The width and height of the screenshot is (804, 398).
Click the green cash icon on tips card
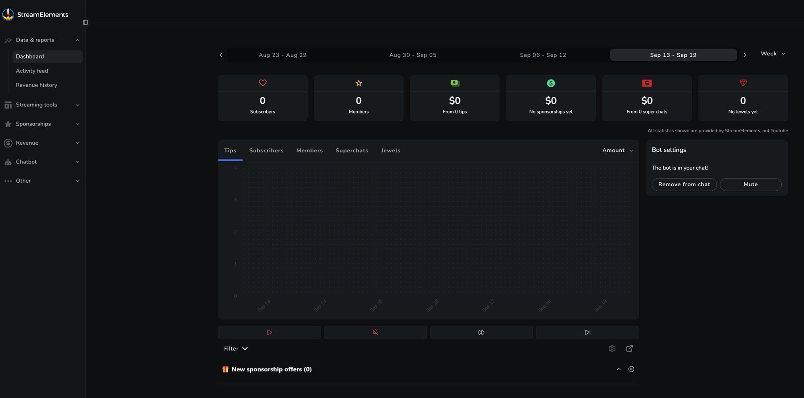tap(455, 83)
